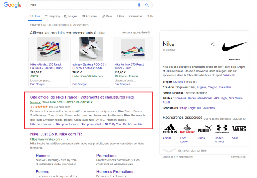This screenshot has width=257, height=178.
Task: Click the blue search magnifier icon
Action: click(147, 5)
